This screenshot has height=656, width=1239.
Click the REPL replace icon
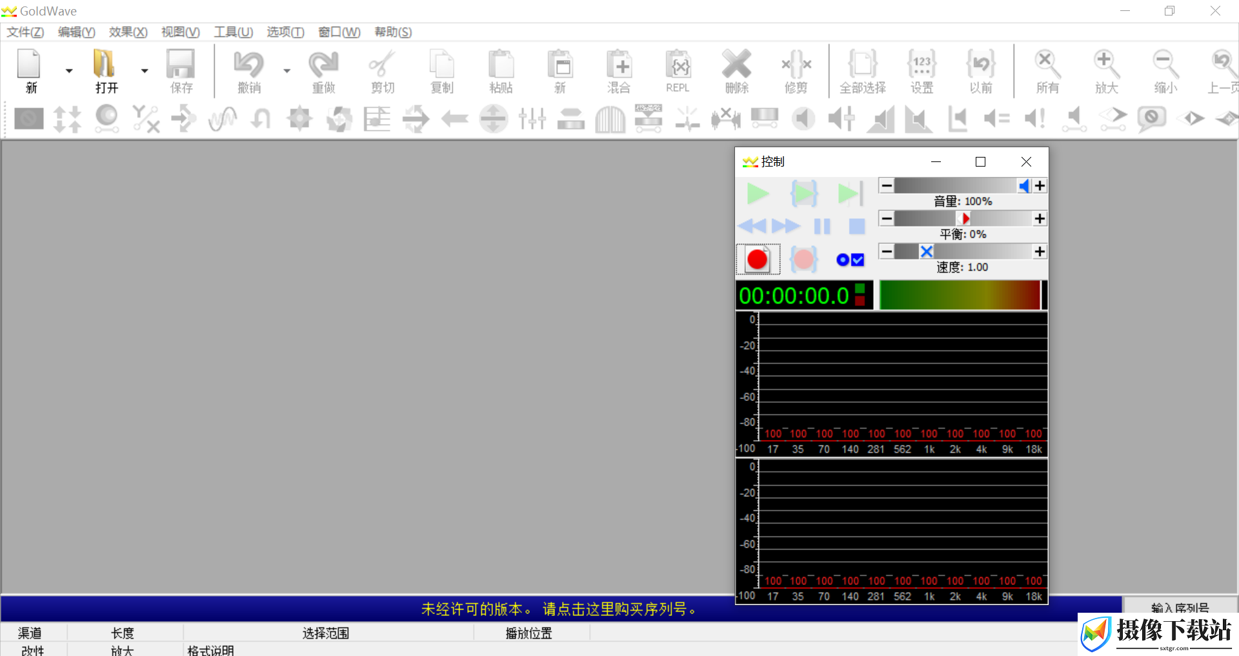tap(678, 70)
